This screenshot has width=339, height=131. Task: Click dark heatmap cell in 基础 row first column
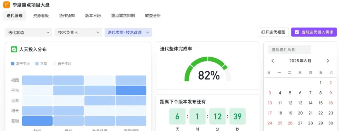[37, 121]
